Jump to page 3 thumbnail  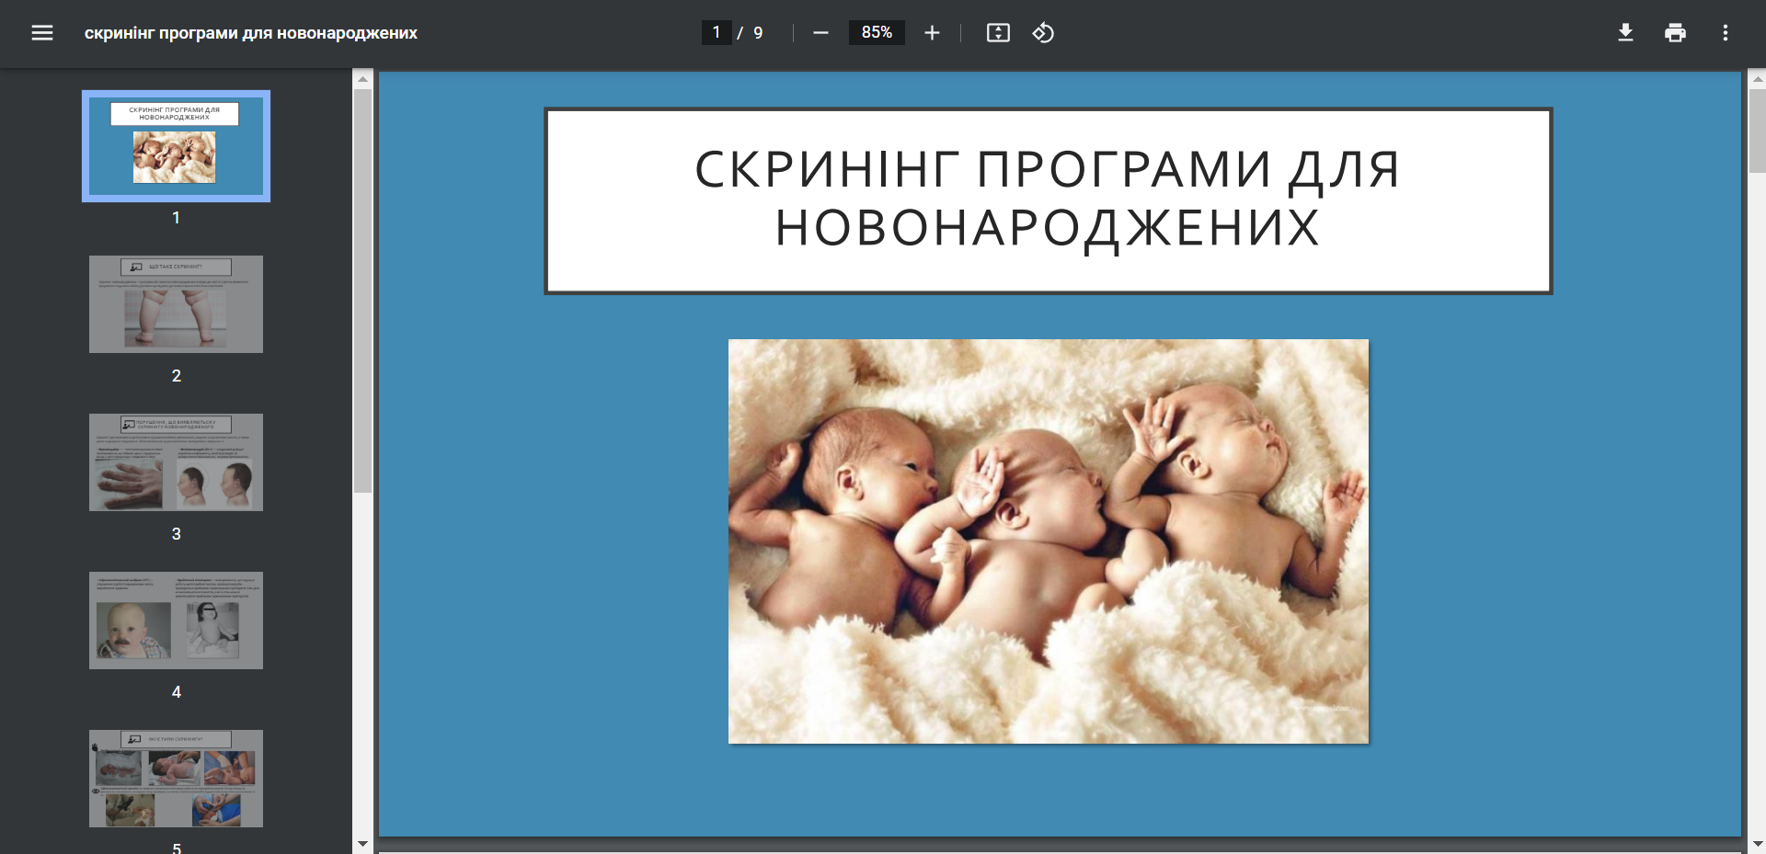click(x=176, y=462)
